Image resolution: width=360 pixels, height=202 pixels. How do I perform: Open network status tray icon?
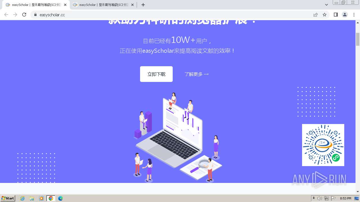click(x=327, y=198)
